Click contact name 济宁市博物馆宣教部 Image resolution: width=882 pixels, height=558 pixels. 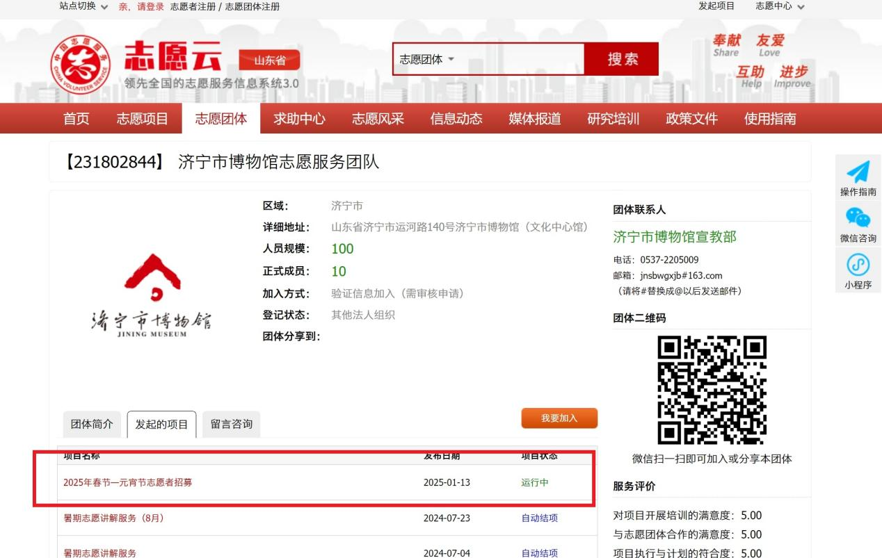click(675, 237)
